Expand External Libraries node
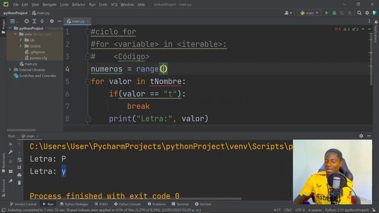 pos(10,70)
